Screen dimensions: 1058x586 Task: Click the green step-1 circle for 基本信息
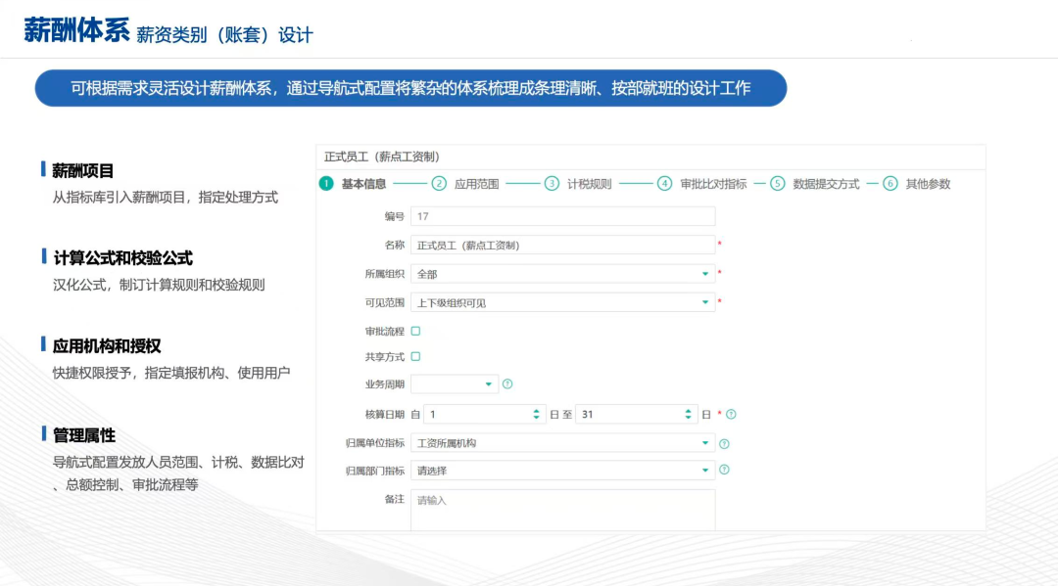328,181
